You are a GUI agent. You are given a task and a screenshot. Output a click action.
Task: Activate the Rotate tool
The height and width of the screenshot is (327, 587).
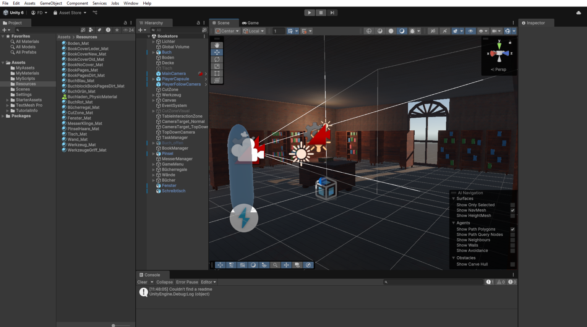coord(217,59)
